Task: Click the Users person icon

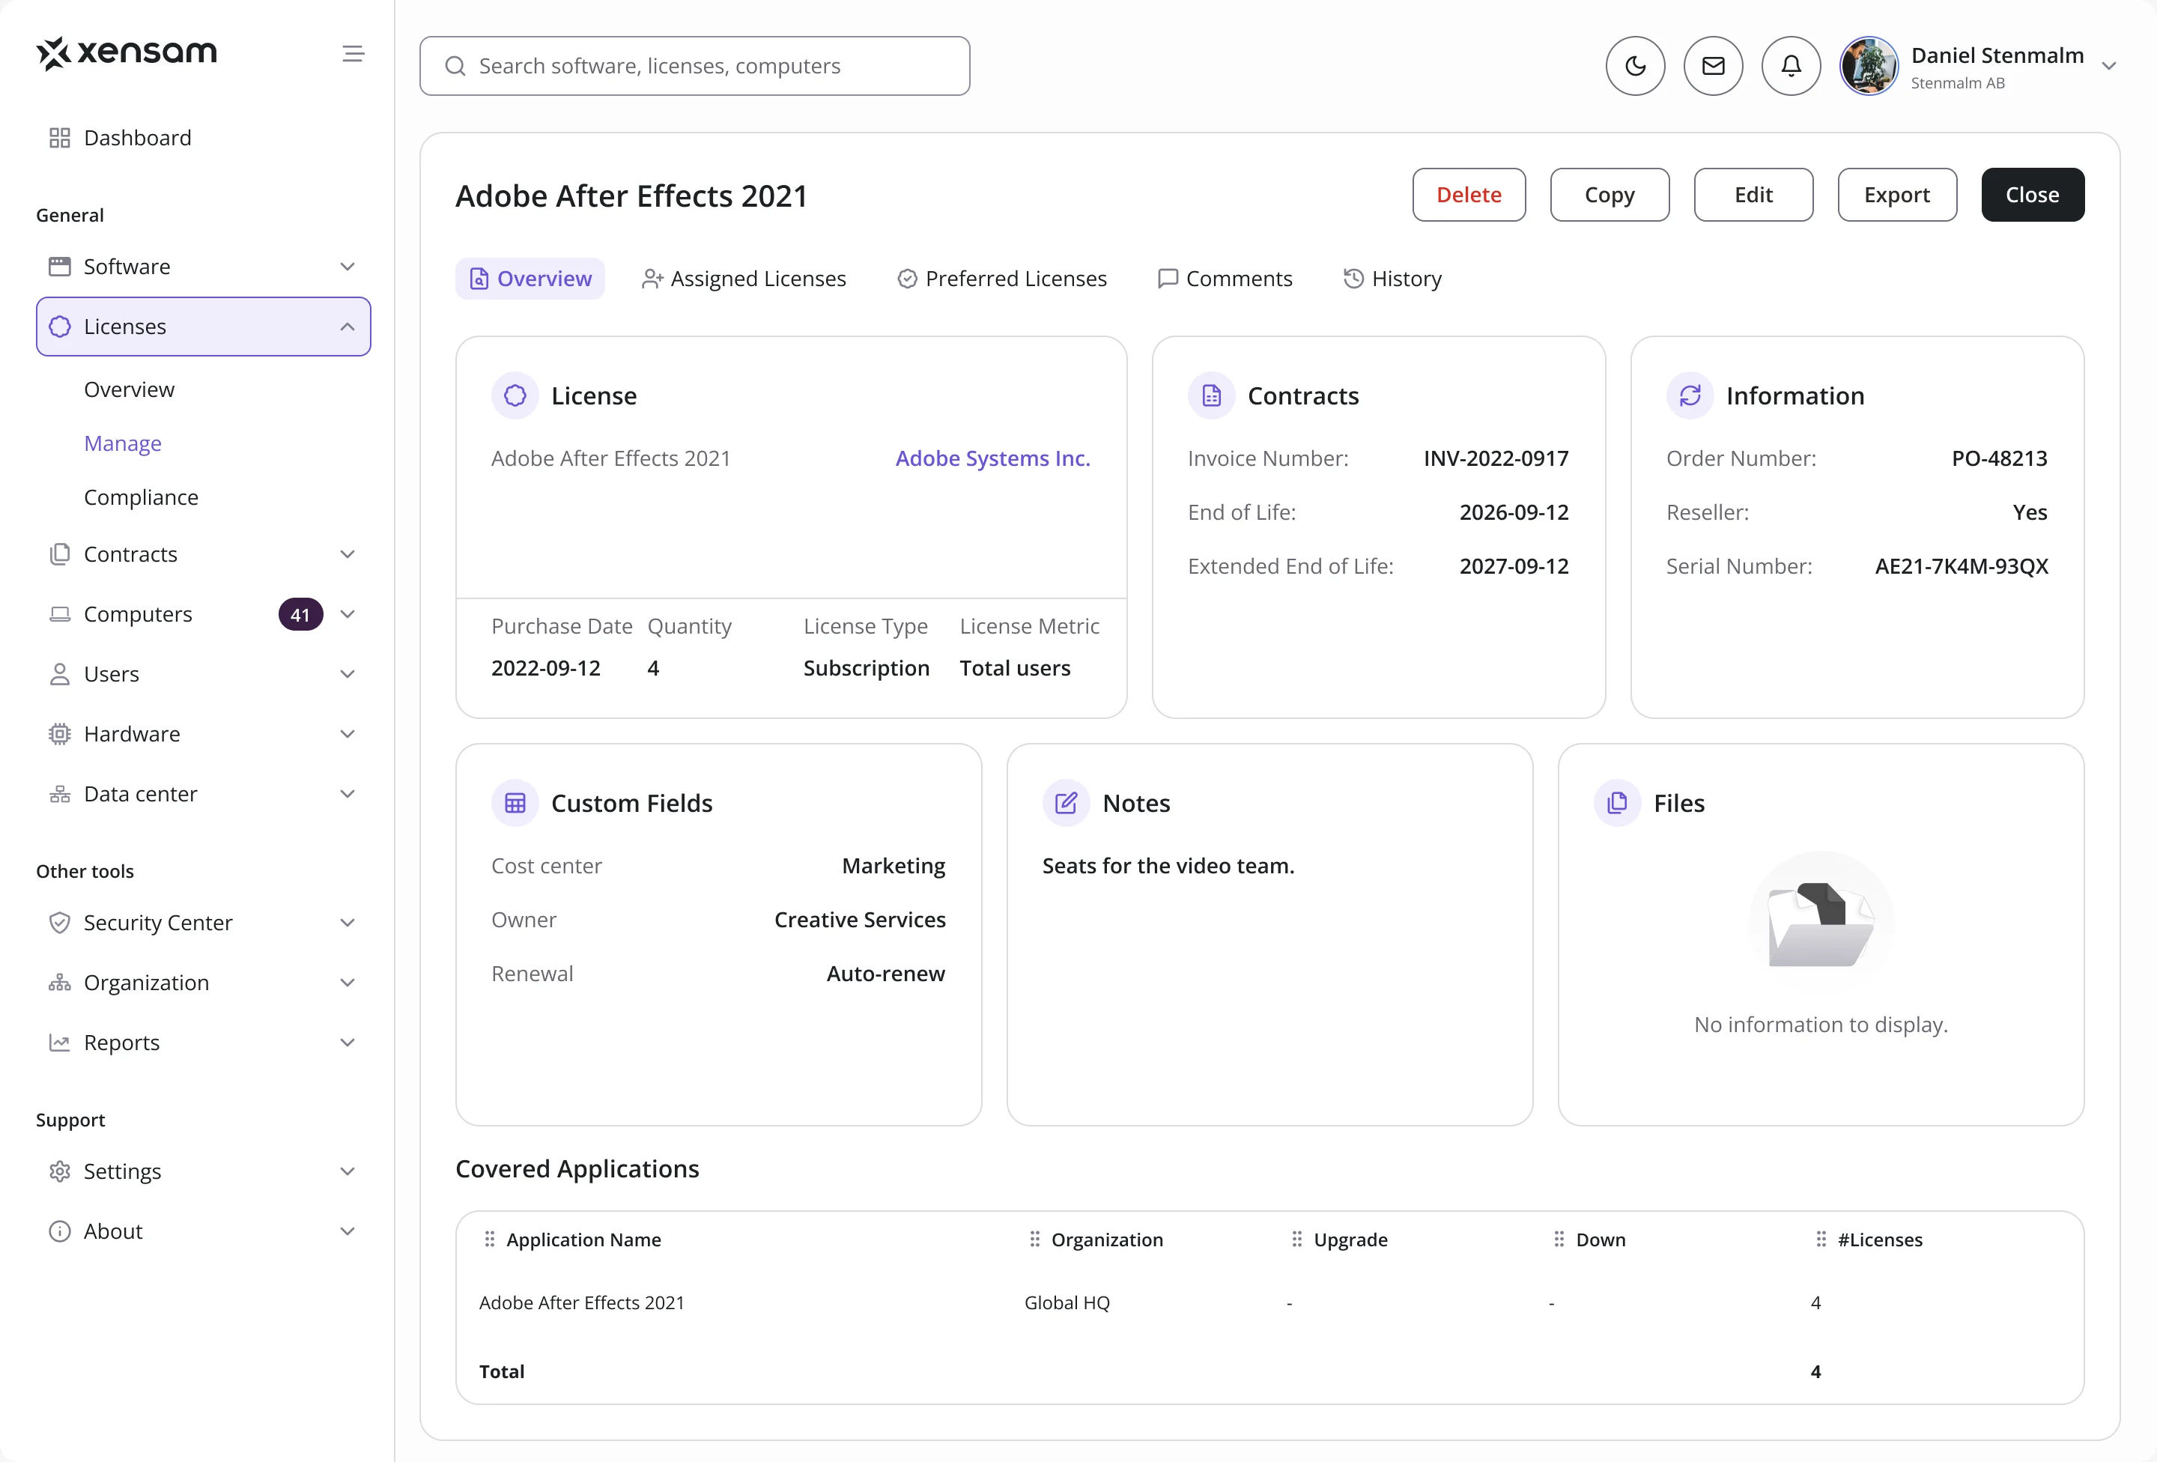Action: (x=59, y=674)
